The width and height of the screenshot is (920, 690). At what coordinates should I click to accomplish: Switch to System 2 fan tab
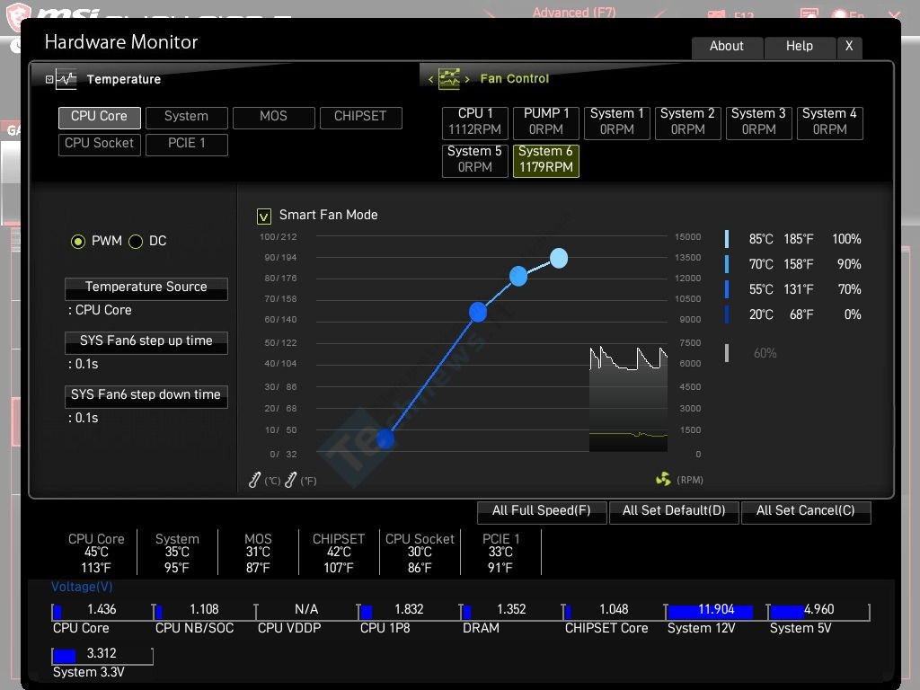tap(688, 122)
